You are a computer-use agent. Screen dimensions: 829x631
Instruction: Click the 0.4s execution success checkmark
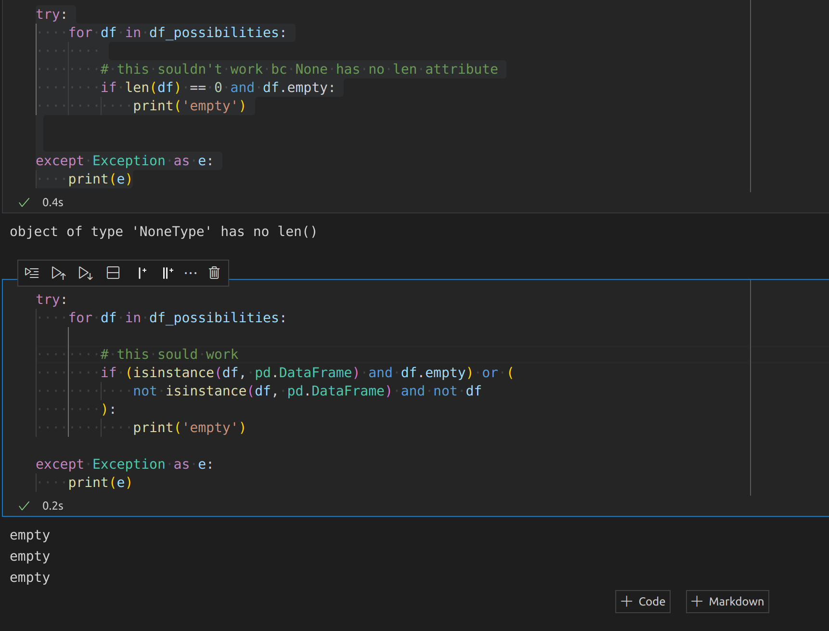(x=24, y=202)
